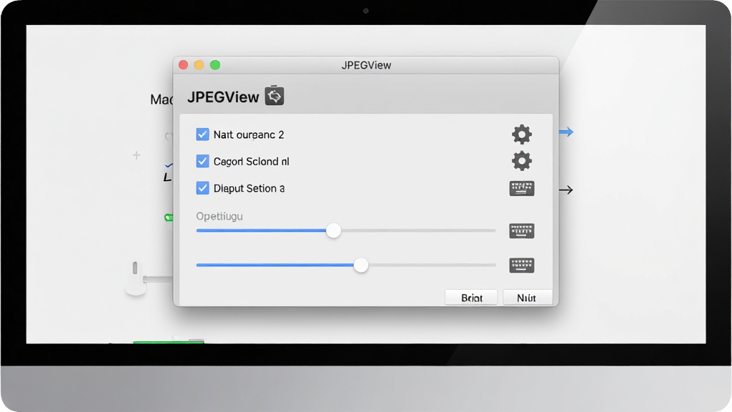Click the Niut button
Image resolution: width=732 pixels, height=412 pixels.
pyautogui.click(x=527, y=298)
